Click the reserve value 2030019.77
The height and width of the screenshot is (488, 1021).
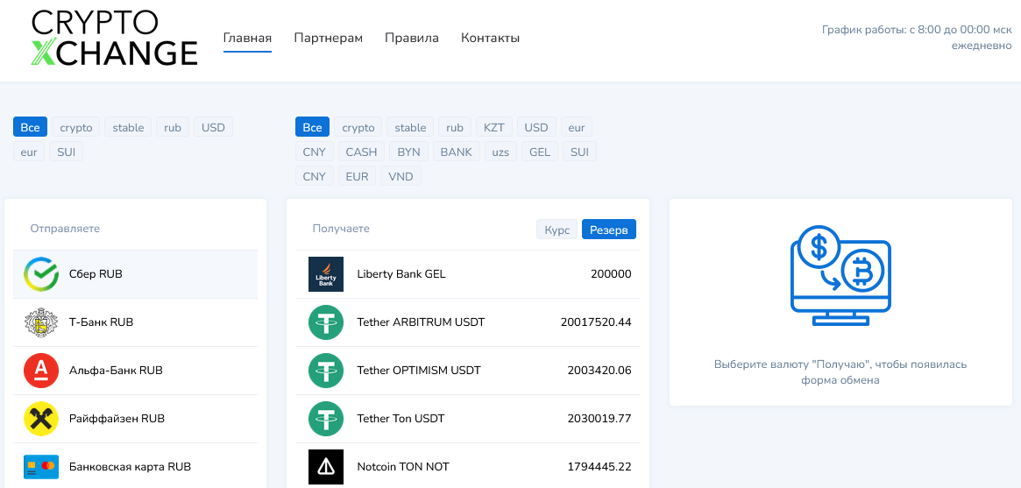click(x=599, y=419)
